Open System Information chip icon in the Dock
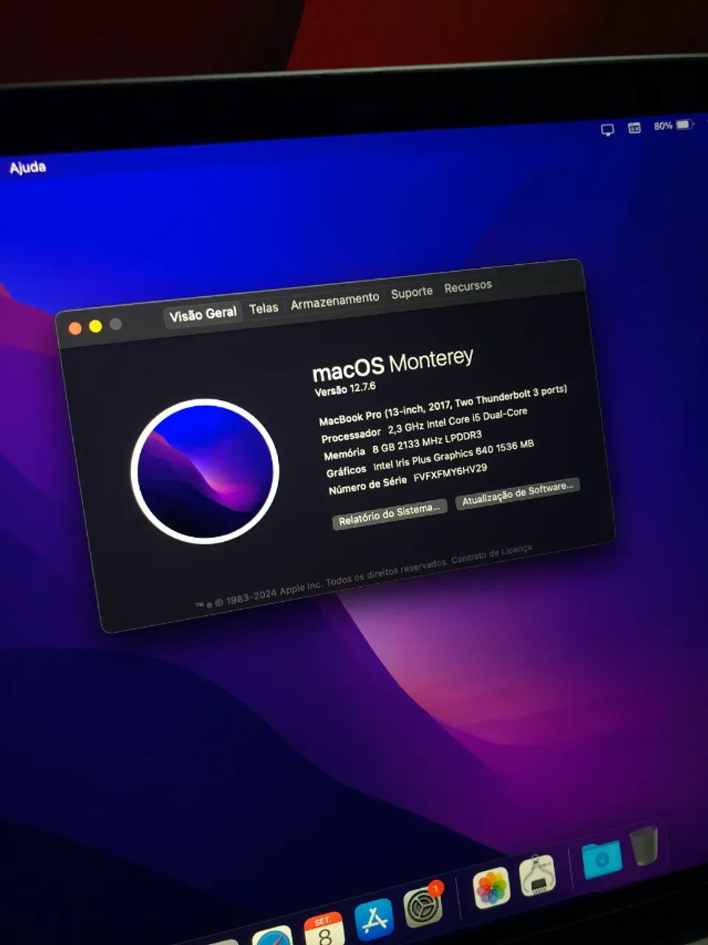 pos(538,876)
